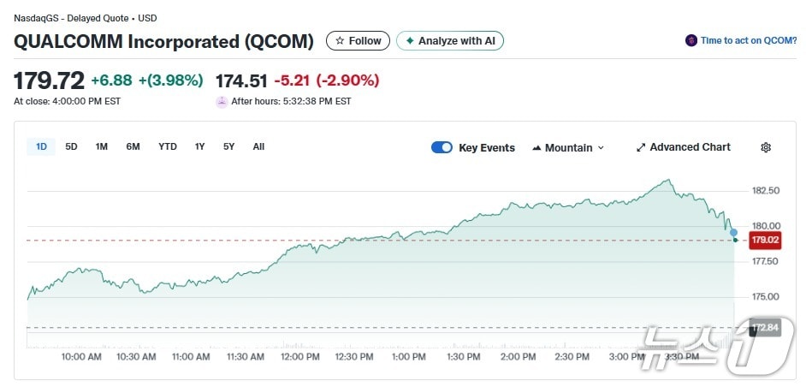Open the Advanced Chart link

click(690, 147)
